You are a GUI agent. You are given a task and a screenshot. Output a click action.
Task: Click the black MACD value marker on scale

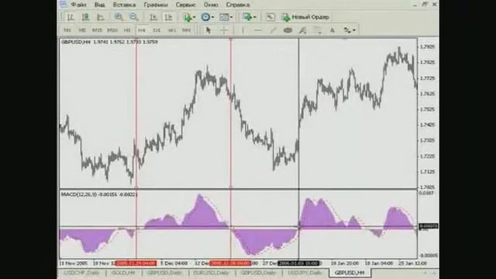coord(429,226)
